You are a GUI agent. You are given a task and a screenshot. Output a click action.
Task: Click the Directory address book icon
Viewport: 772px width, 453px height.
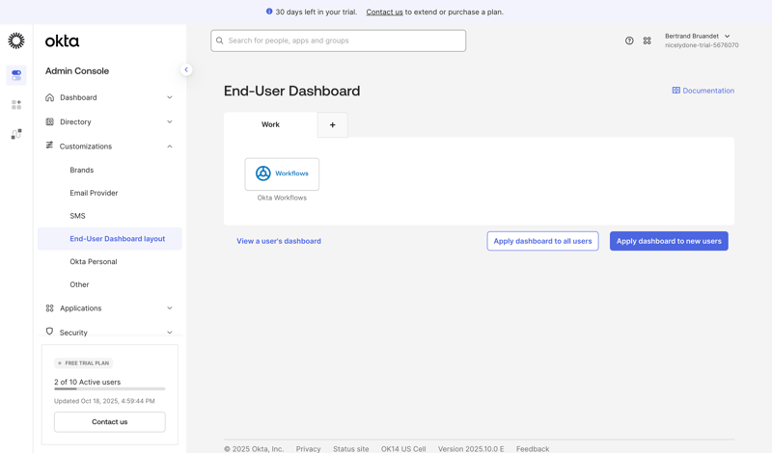tap(50, 121)
